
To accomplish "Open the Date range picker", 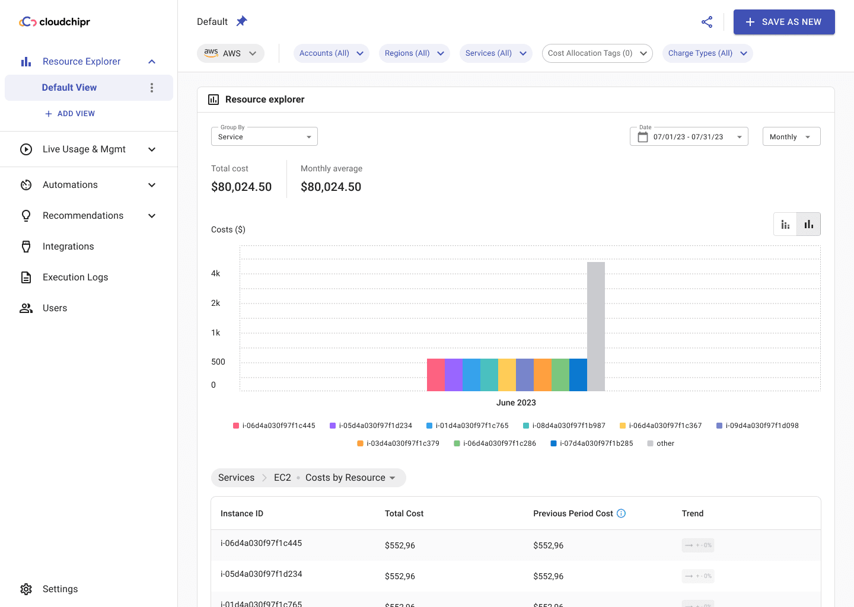I will [689, 136].
